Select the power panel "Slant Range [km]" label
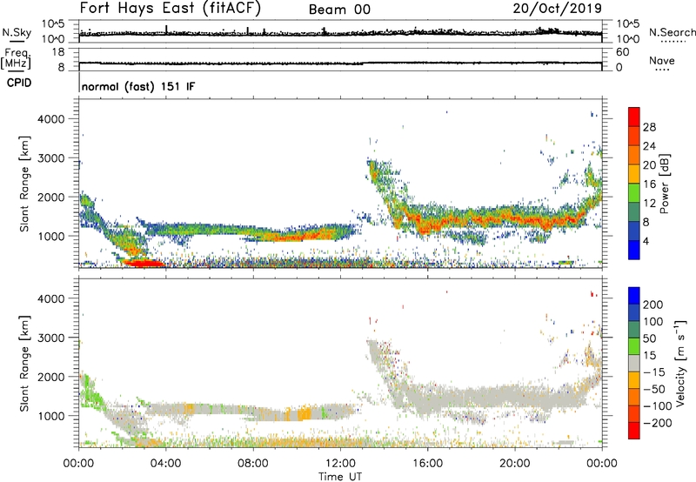 (24, 184)
